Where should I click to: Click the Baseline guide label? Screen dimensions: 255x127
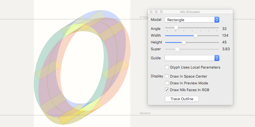click(x=145, y=113)
